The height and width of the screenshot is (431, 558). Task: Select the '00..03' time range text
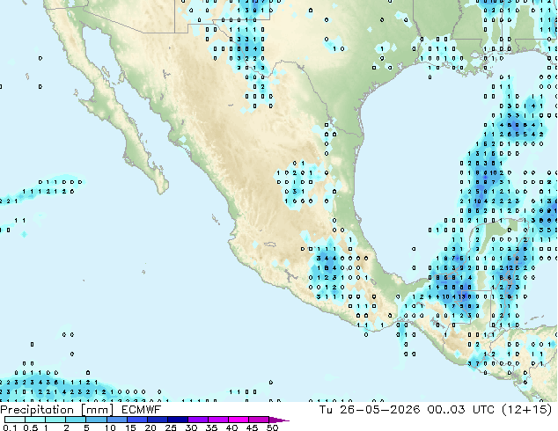(x=446, y=410)
